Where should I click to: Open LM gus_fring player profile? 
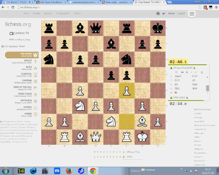(183, 68)
